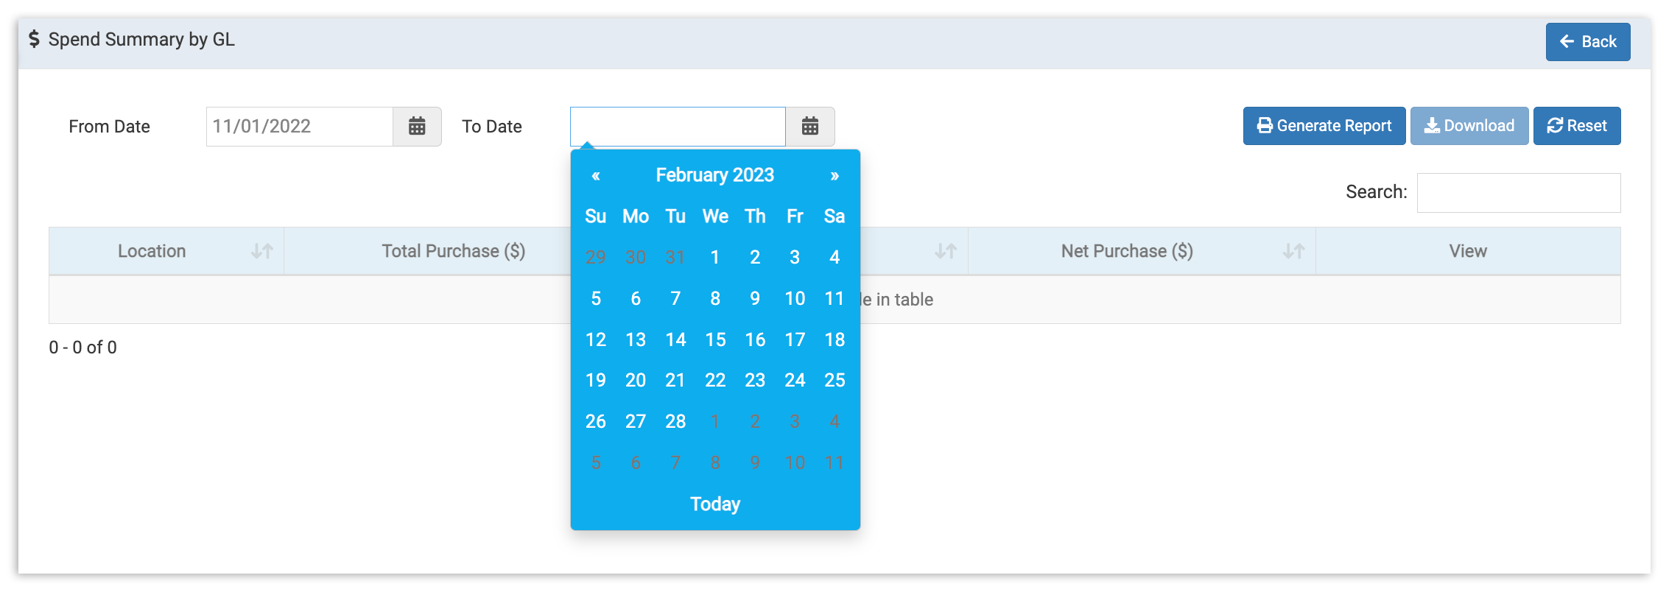Advance to next month using the right chevron

click(x=834, y=175)
